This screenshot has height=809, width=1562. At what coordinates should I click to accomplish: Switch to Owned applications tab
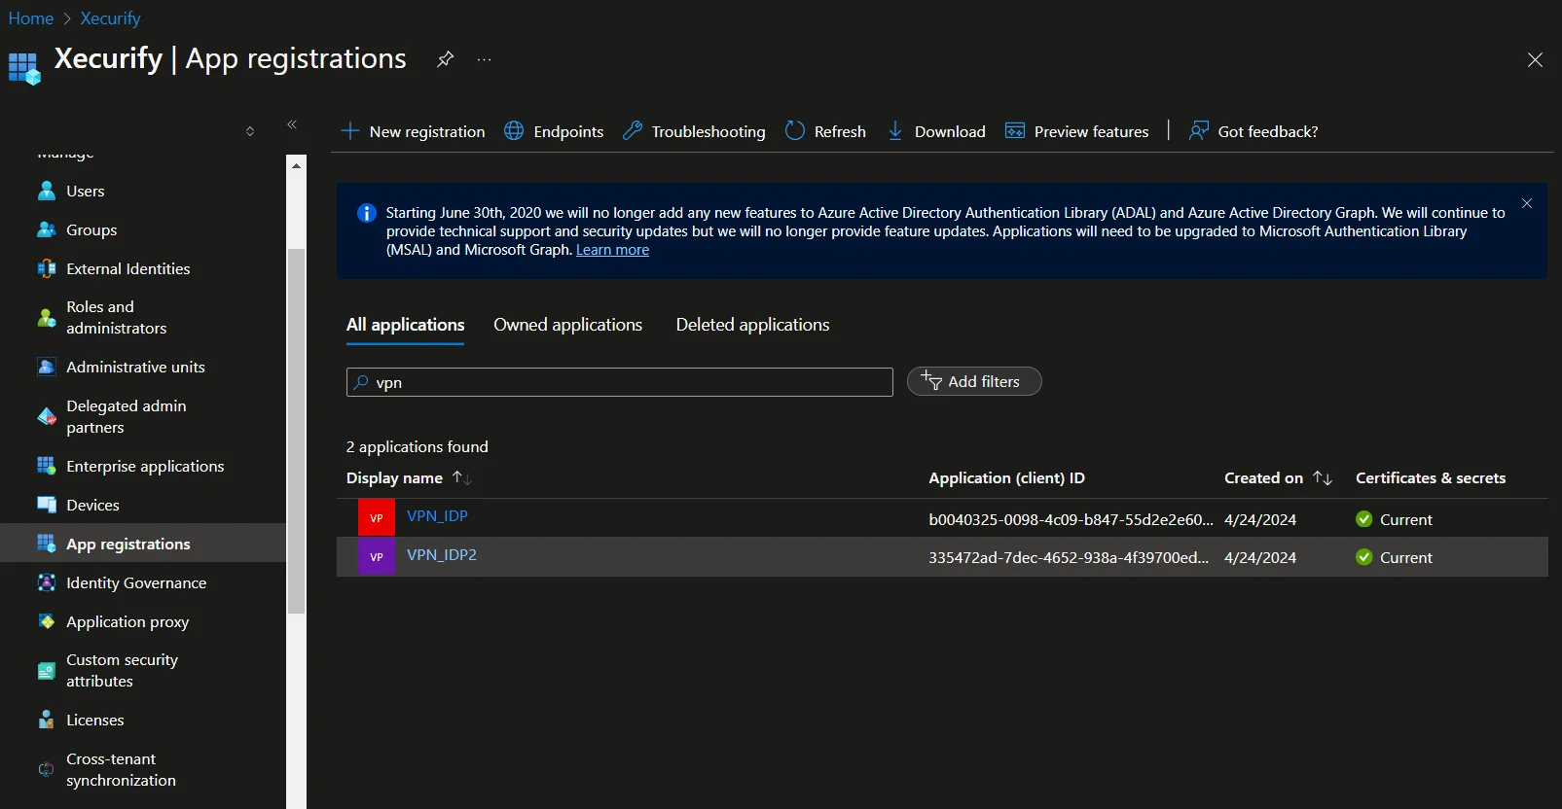[x=568, y=325]
